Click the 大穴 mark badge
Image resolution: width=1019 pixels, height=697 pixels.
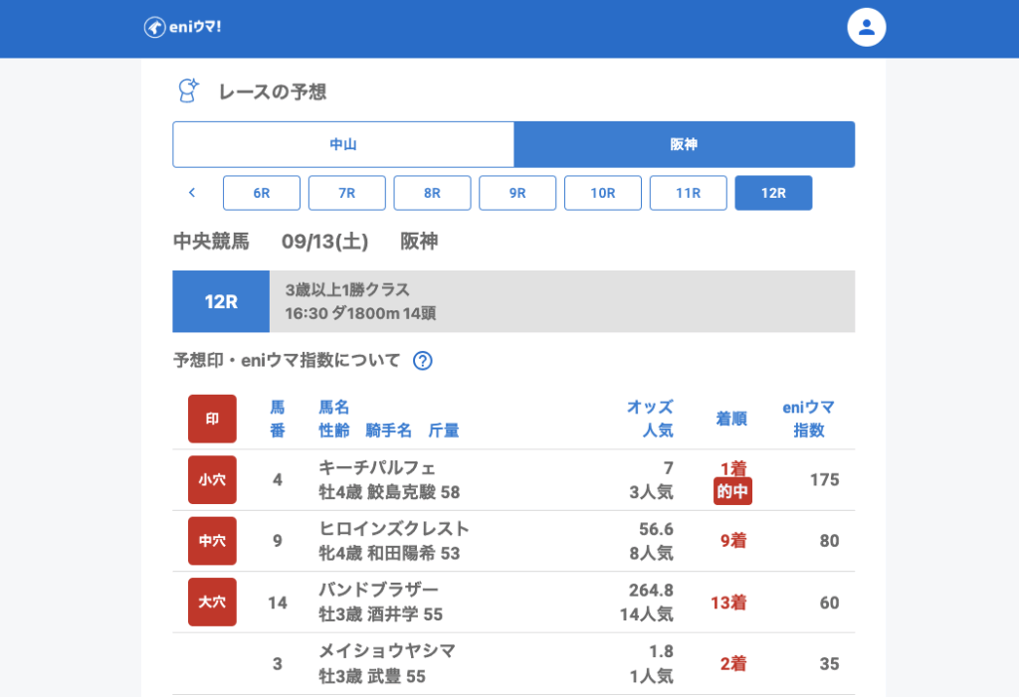pos(212,603)
